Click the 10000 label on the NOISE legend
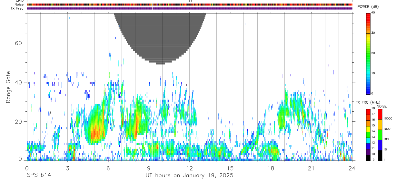Screen dimensions: 396x182 pyautogui.click(x=388, y=118)
